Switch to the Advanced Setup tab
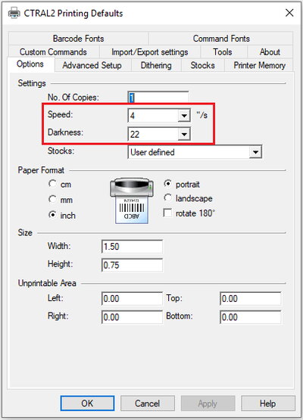 click(x=92, y=65)
